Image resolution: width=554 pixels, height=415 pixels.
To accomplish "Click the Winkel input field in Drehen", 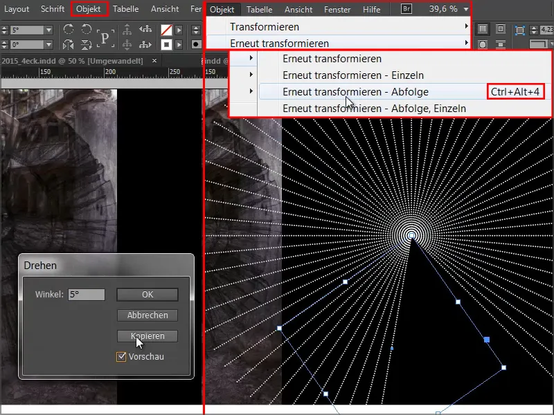I will pos(86,295).
